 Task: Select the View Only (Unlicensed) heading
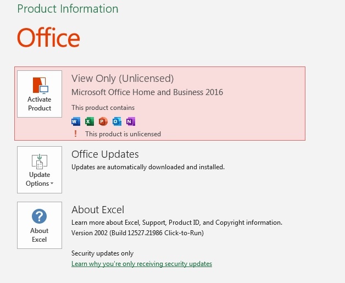(123, 79)
